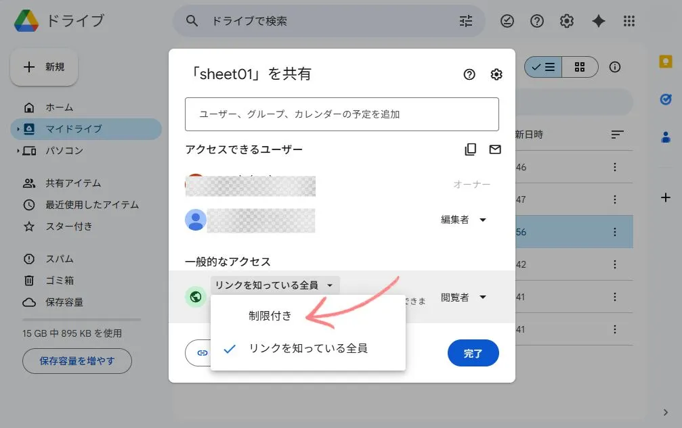This screenshot has width=682, height=428.
Task: Click the add users input field
Action: click(342, 114)
